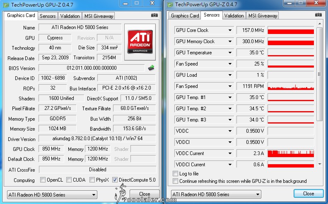Uncheck the DirectCompute 5.0 checkbox
Image resolution: width=328 pixels, height=204 pixels.
[x=115, y=180]
